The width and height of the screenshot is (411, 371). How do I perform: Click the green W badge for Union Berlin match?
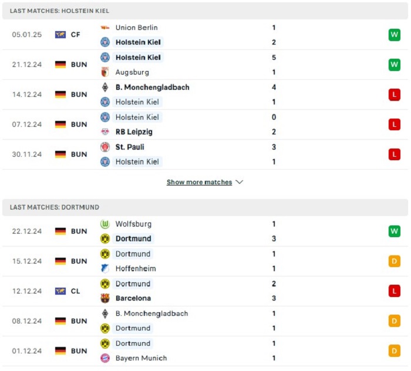click(x=394, y=35)
